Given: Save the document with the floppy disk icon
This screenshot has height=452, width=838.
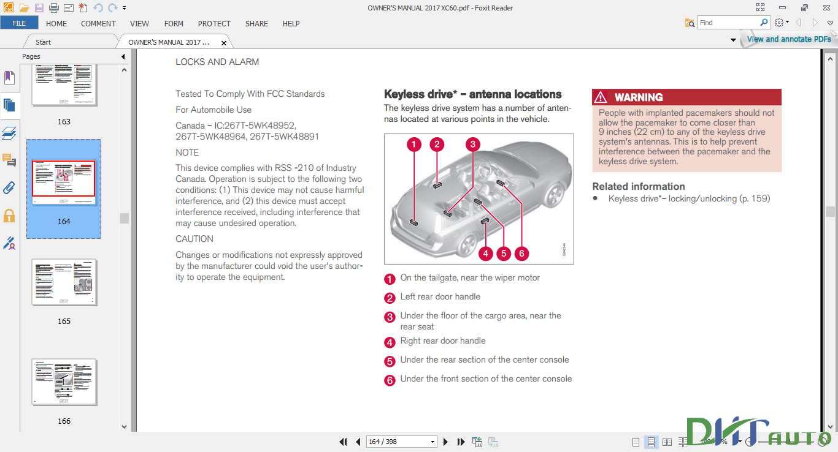Looking at the screenshot, I should tap(39, 8).
